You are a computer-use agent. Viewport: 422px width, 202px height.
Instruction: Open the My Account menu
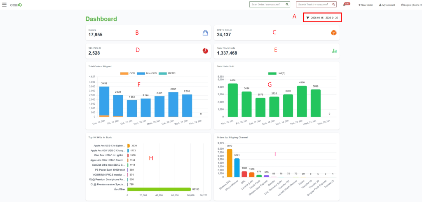[387, 5]
